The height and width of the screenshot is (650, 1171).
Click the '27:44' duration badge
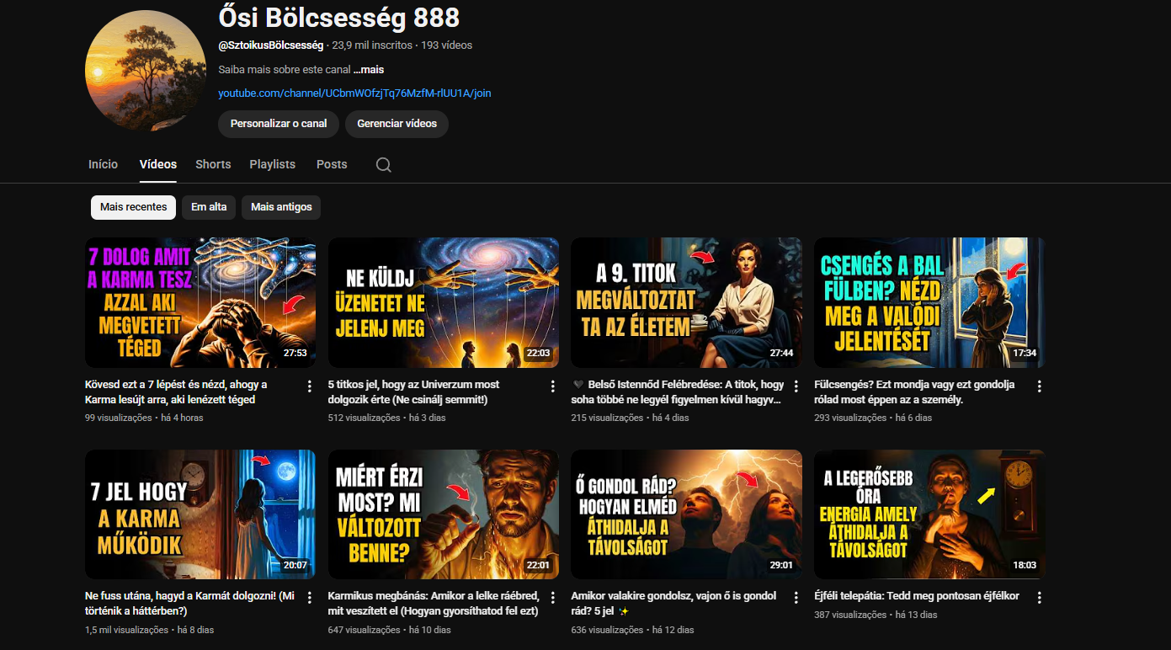tap(781, 354)
